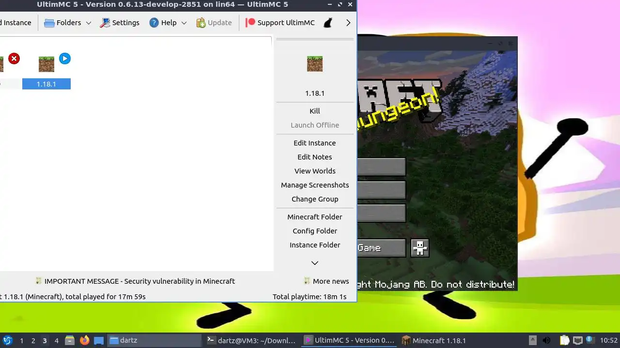Viewport: 620px width, 348px height.
Task: Click Support UltimMC Patreon button
Action: [x=280, y=23]
